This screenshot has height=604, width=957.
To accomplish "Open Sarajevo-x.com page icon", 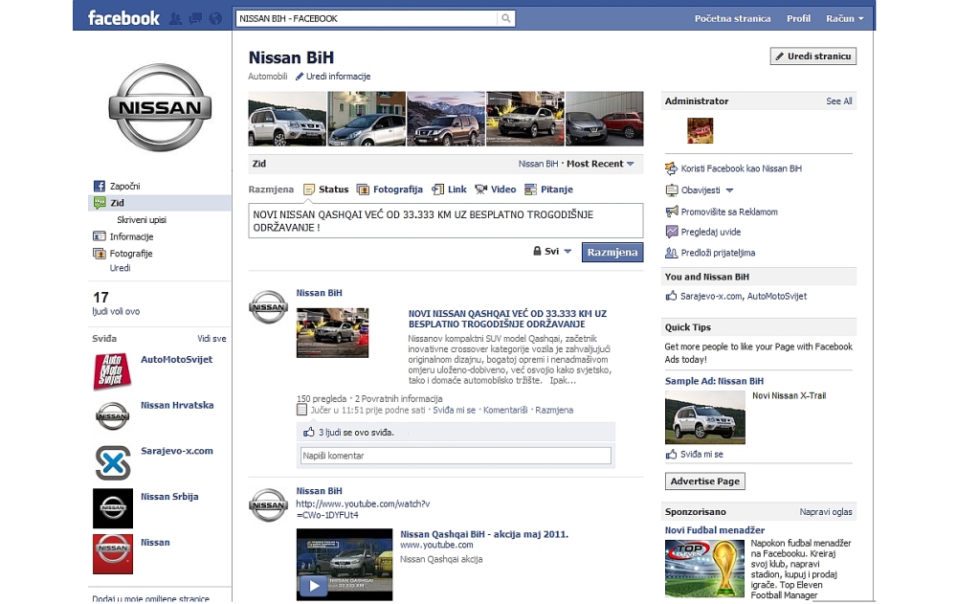I will pos(112,462).
